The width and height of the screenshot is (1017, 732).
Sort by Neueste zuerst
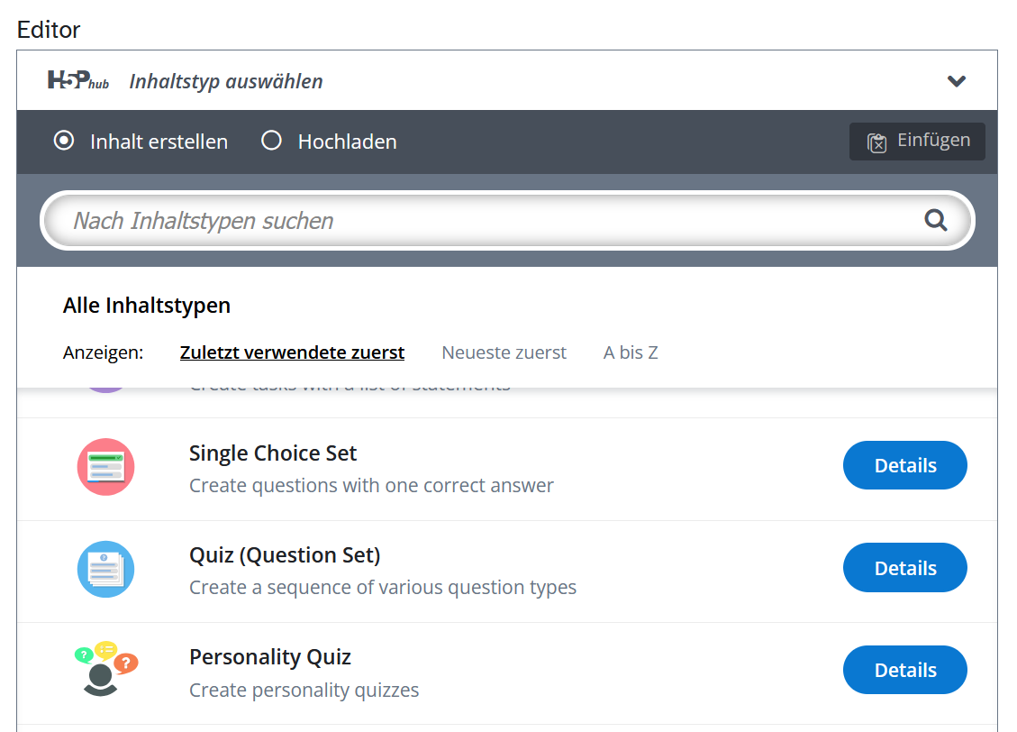(504, 352)
